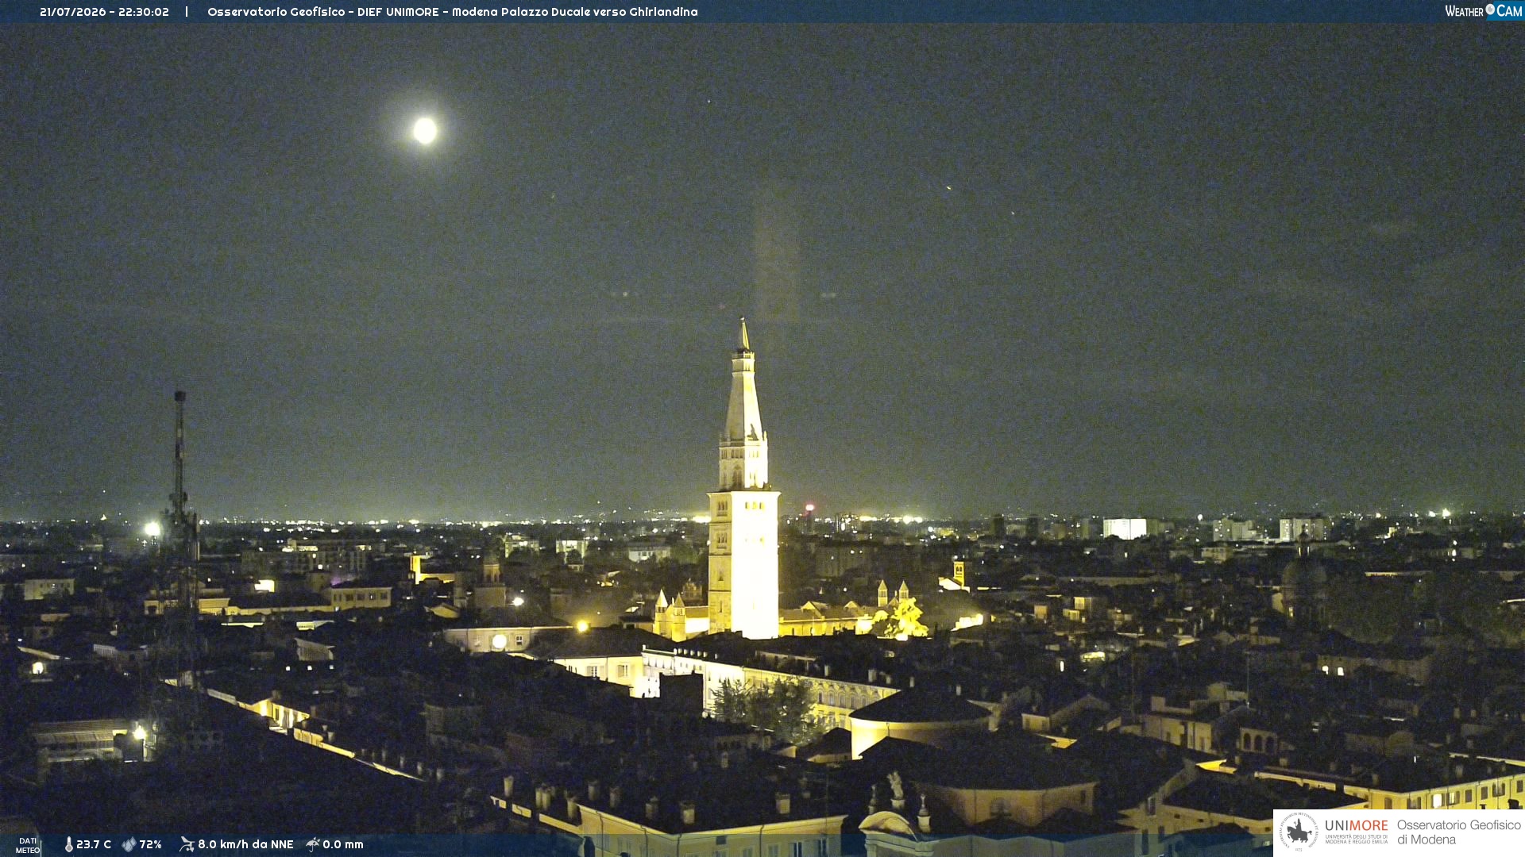The image size is (1525, 857).
Task: Click the wind vane icon
Action: [x=187, y=844]
